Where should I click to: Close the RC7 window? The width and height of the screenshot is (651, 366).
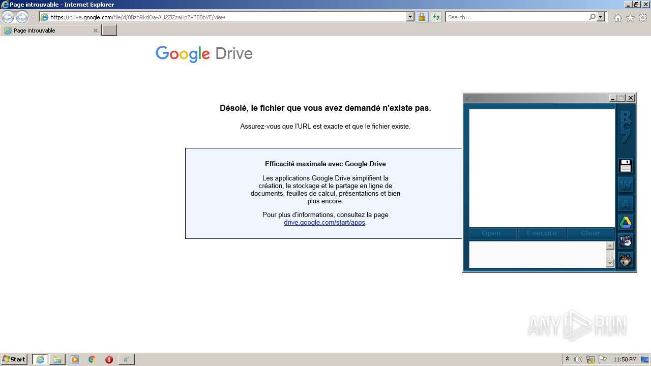tap(631, 98)
